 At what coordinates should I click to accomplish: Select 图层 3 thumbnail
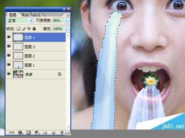18,46
